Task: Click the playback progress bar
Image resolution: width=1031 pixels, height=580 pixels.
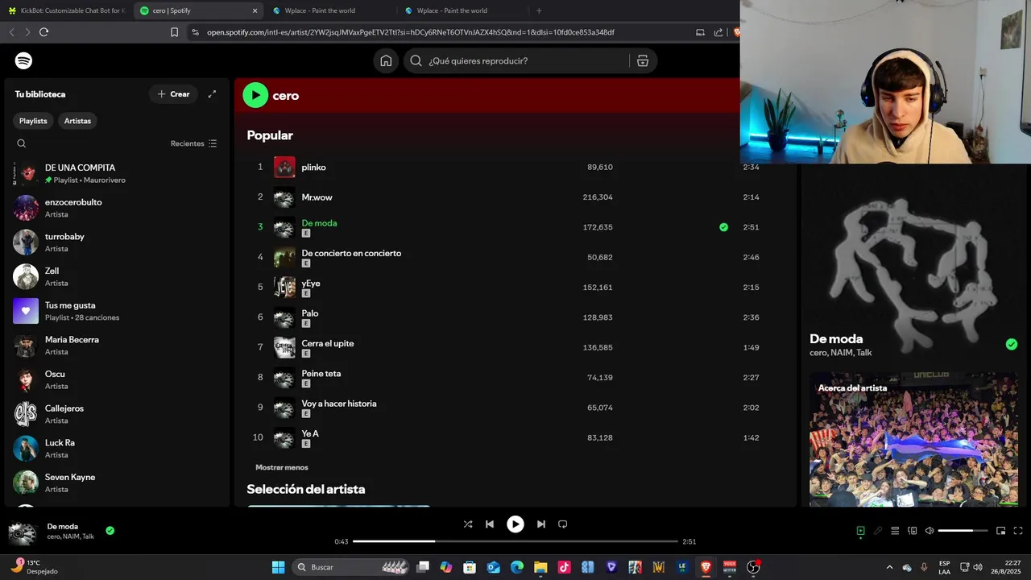Action: click(x=515, y=541)
